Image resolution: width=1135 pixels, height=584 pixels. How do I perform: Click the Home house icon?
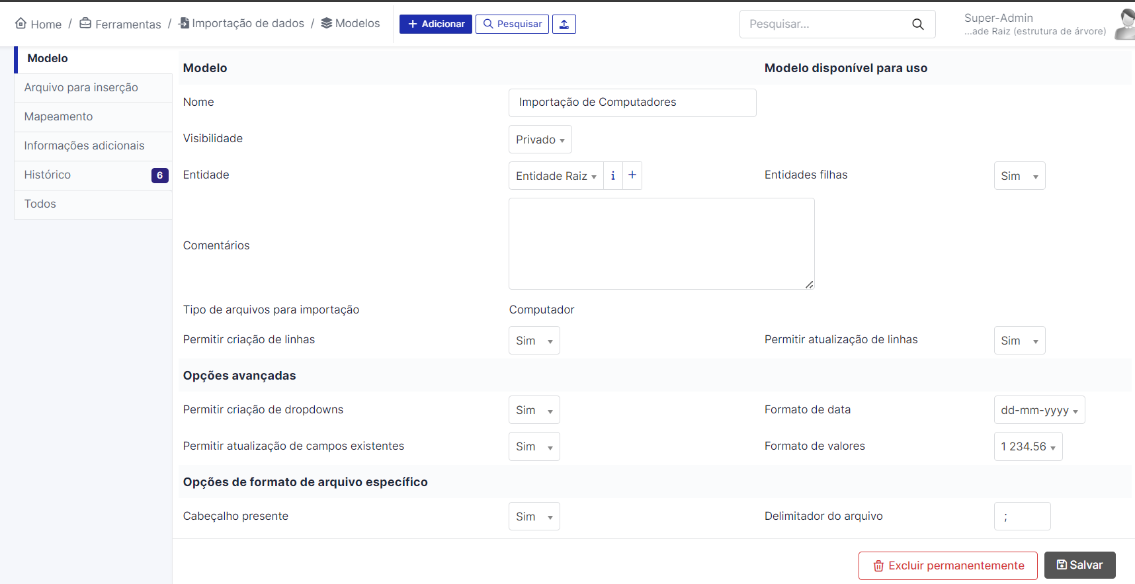[21, 23]
